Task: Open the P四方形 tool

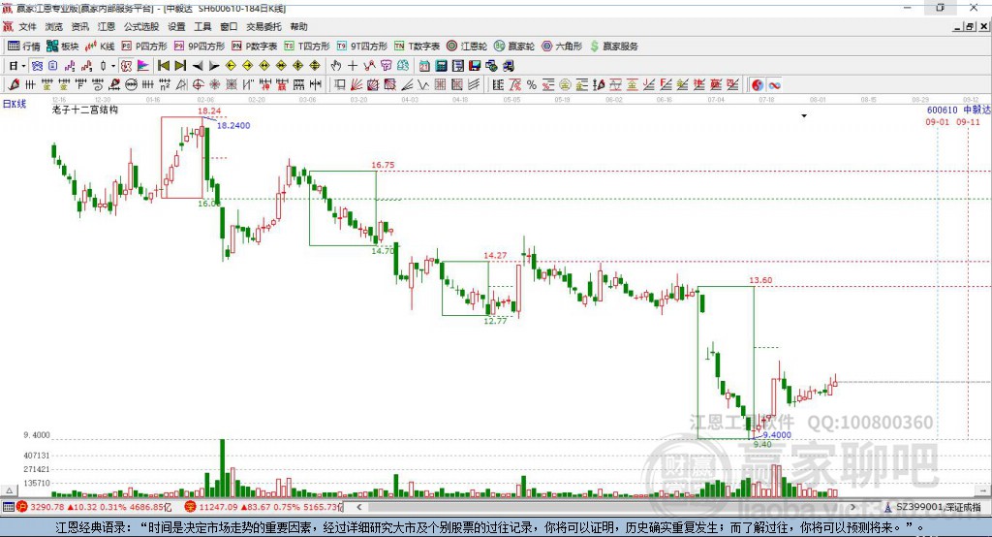Action: (x=144, y=47)
